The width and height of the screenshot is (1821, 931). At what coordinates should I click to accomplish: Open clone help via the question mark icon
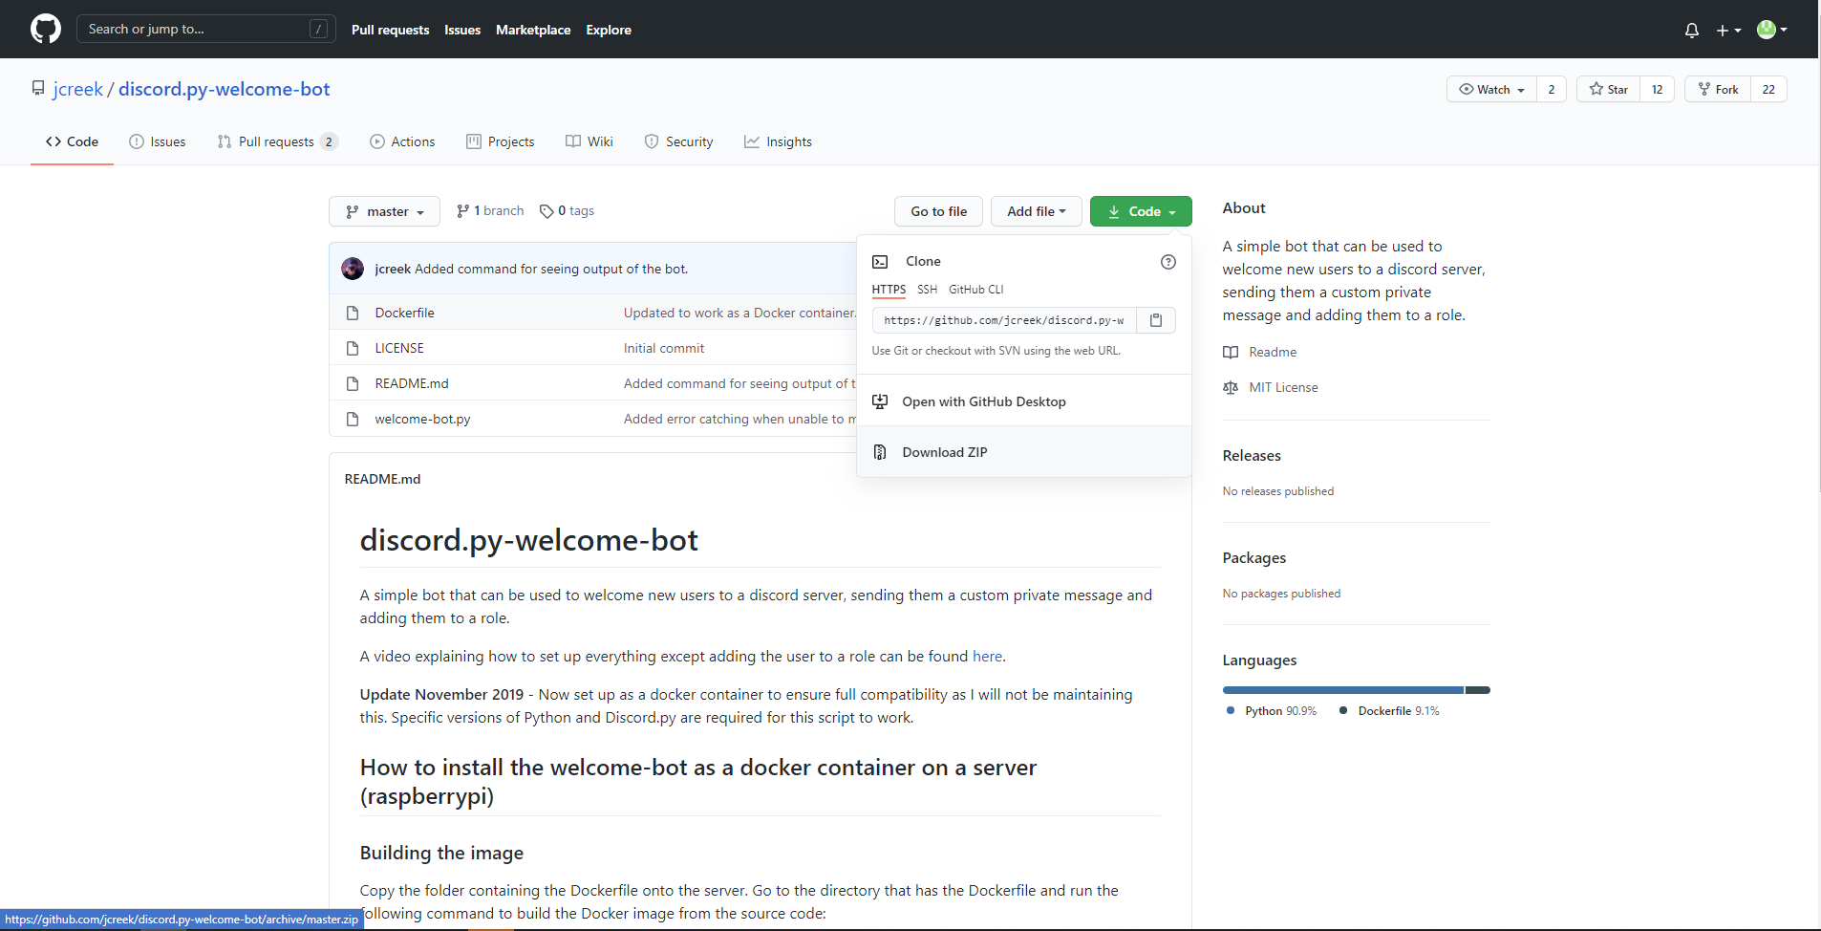pyautogui.click(x=1168, y=261)
